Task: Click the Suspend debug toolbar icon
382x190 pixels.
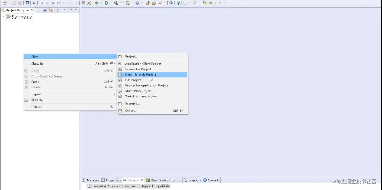Action: (47, 3)
